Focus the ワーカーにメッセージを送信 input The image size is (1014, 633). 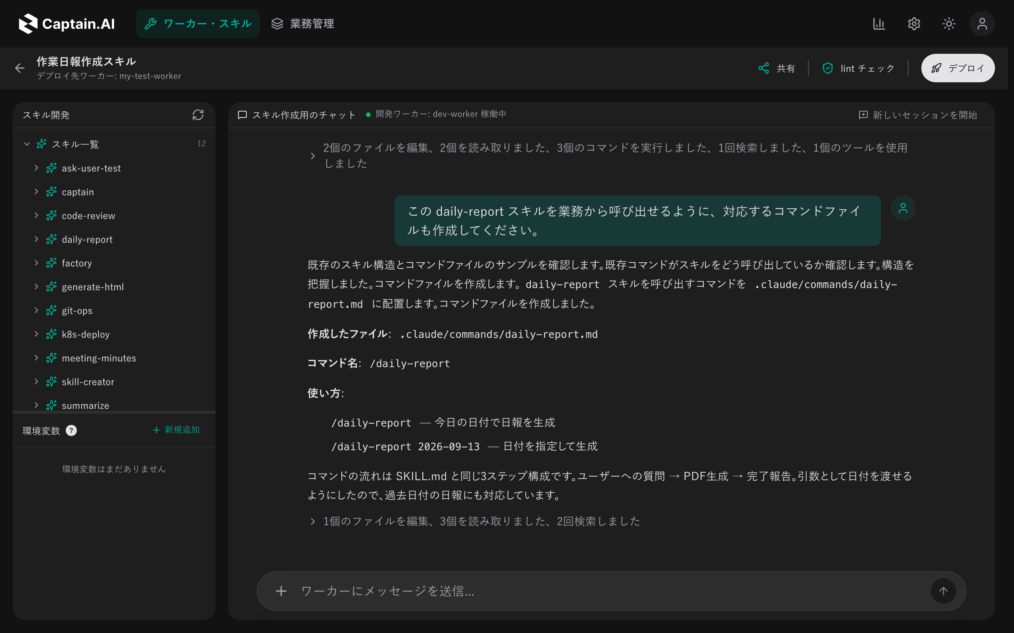coord(611,591)
